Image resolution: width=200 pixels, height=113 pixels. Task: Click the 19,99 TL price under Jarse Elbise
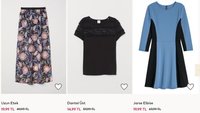(140, 109)
